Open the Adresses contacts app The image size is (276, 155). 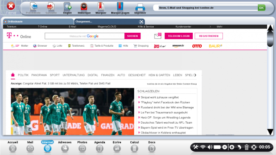pyautogui.click(x=65, y=147)
